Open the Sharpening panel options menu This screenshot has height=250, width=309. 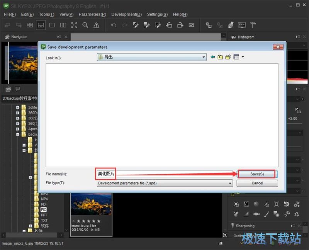coord(293,226)
